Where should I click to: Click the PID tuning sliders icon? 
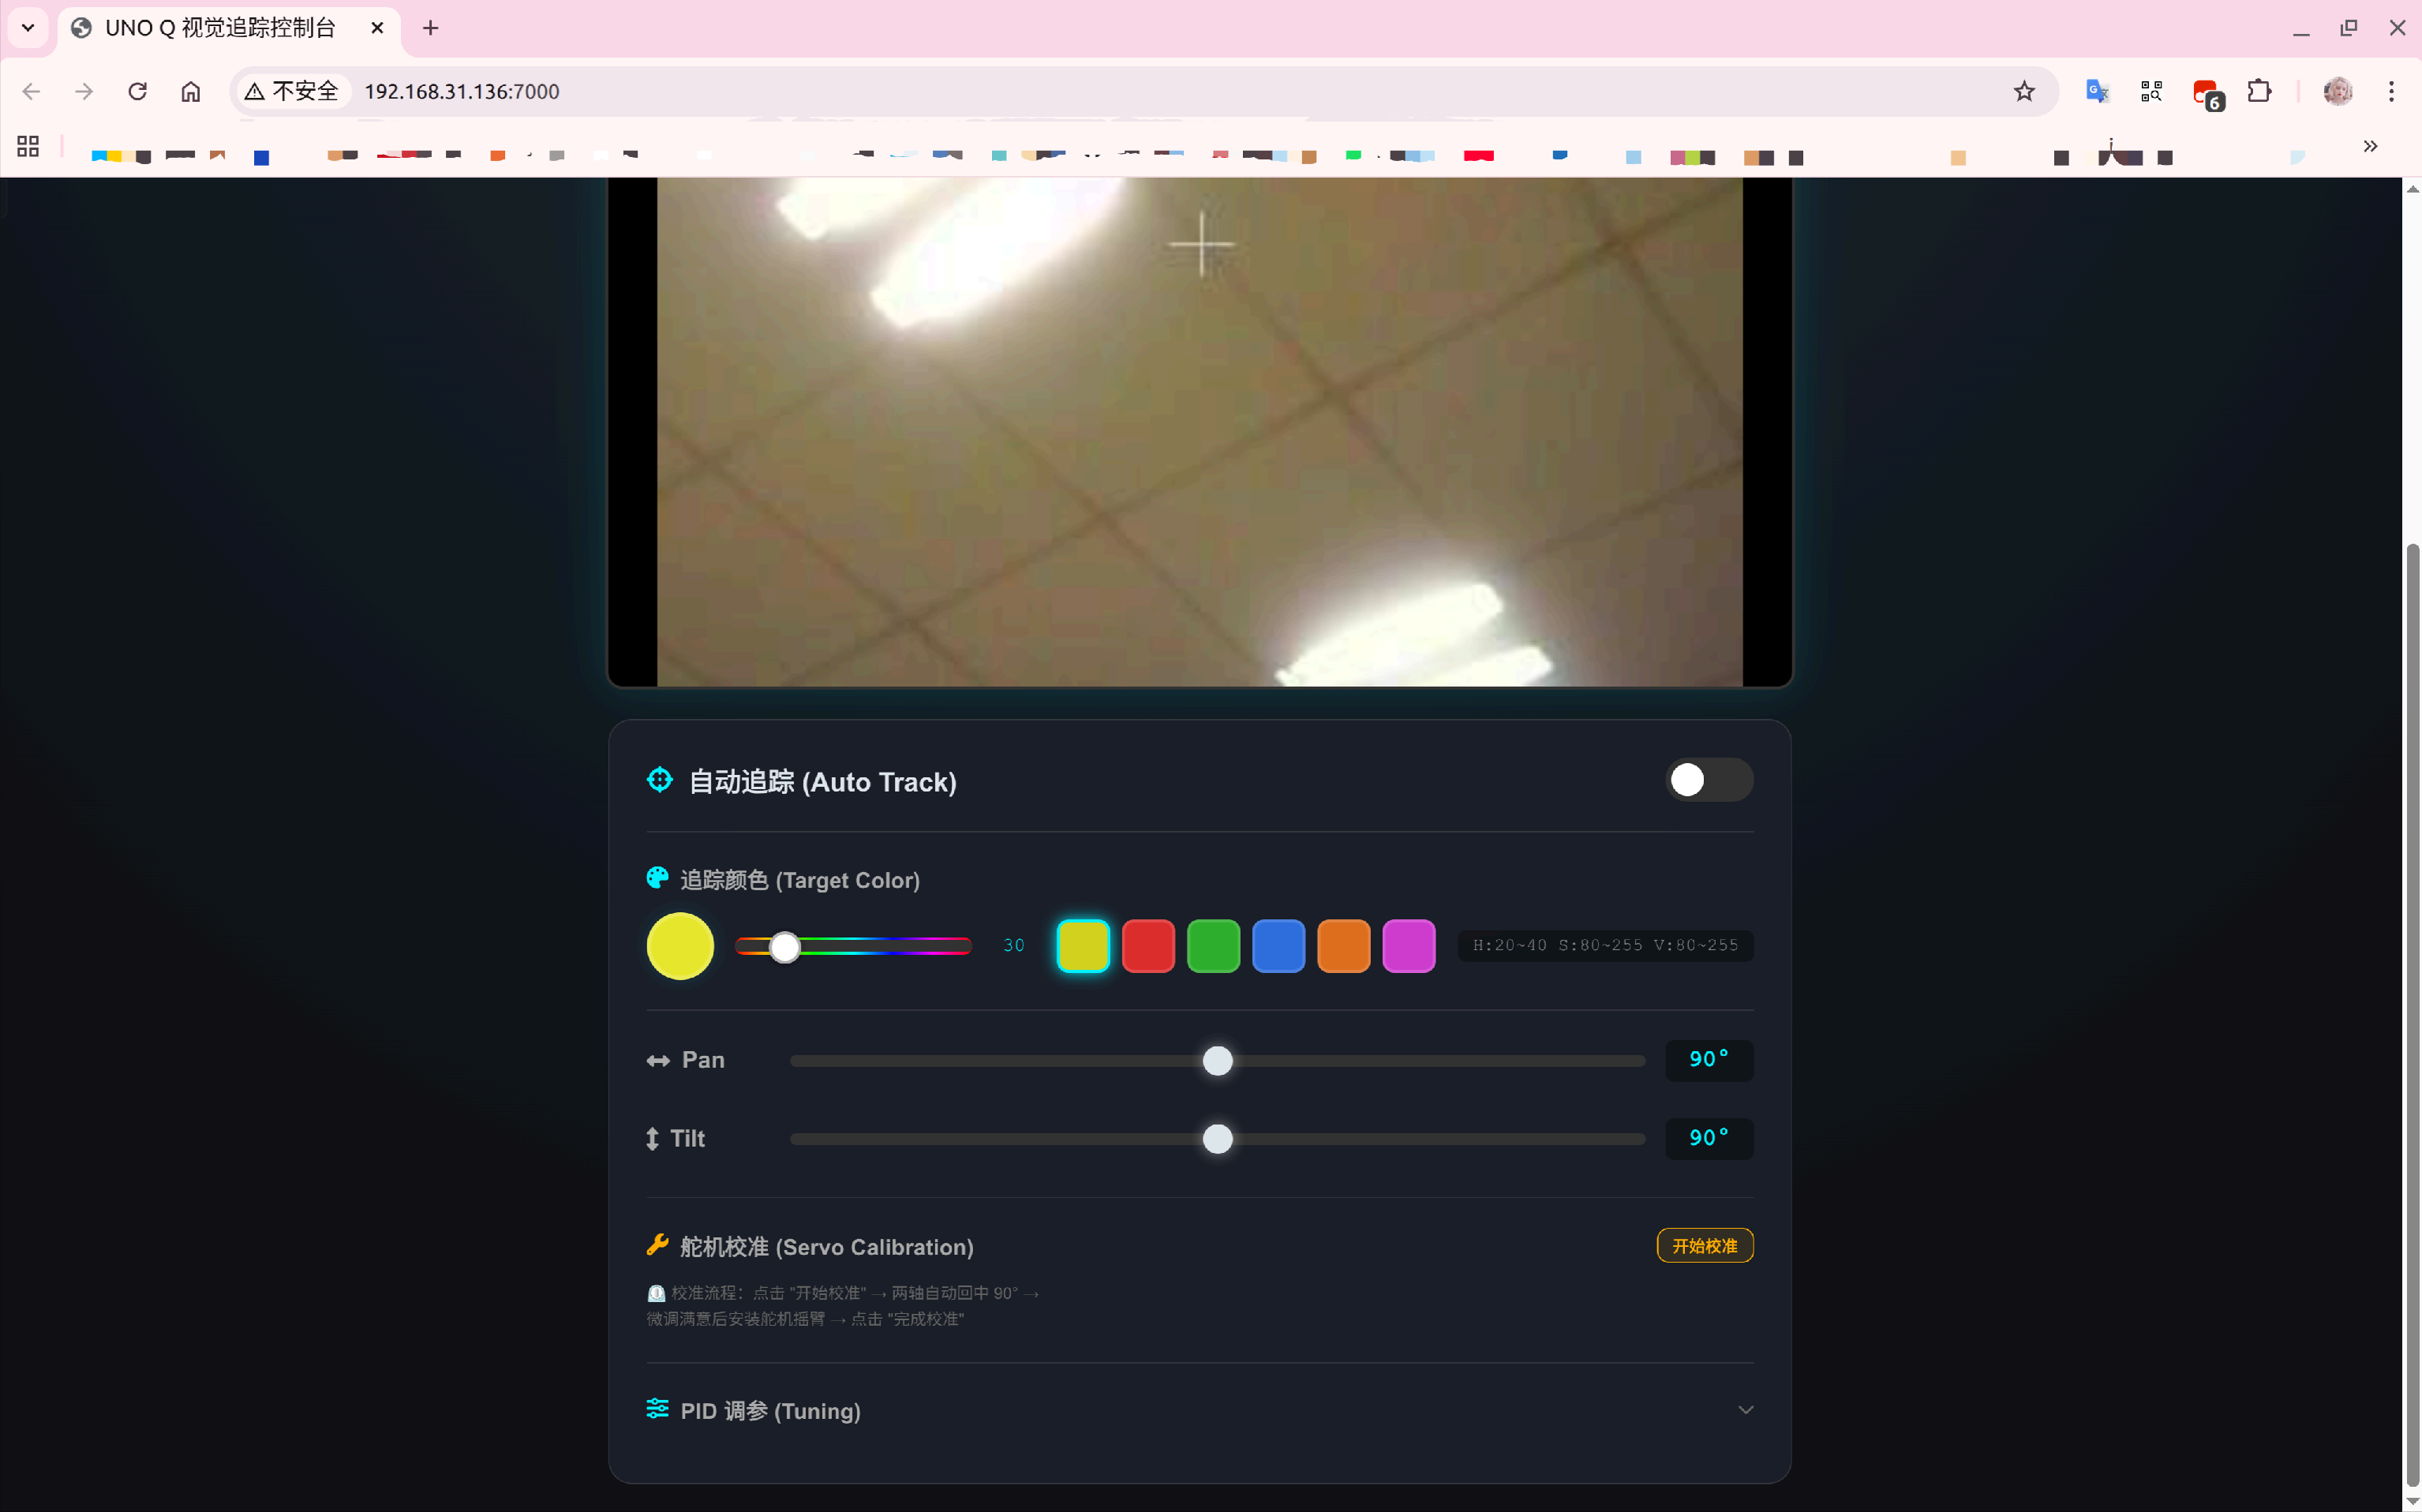657,1409
